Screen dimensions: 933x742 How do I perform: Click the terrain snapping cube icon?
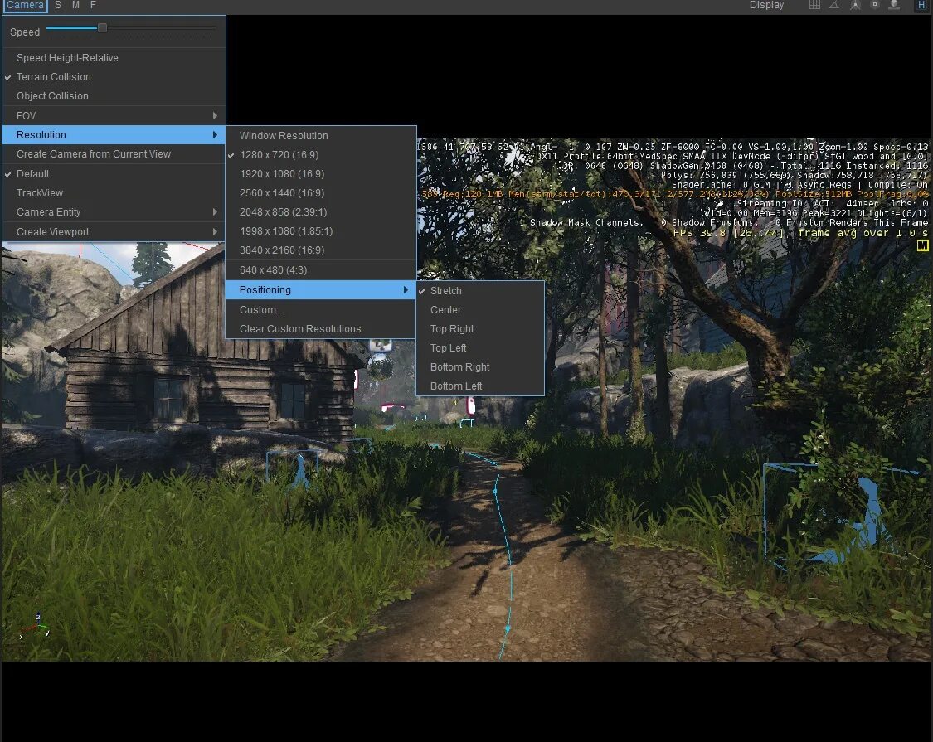(x=894, y=5)
